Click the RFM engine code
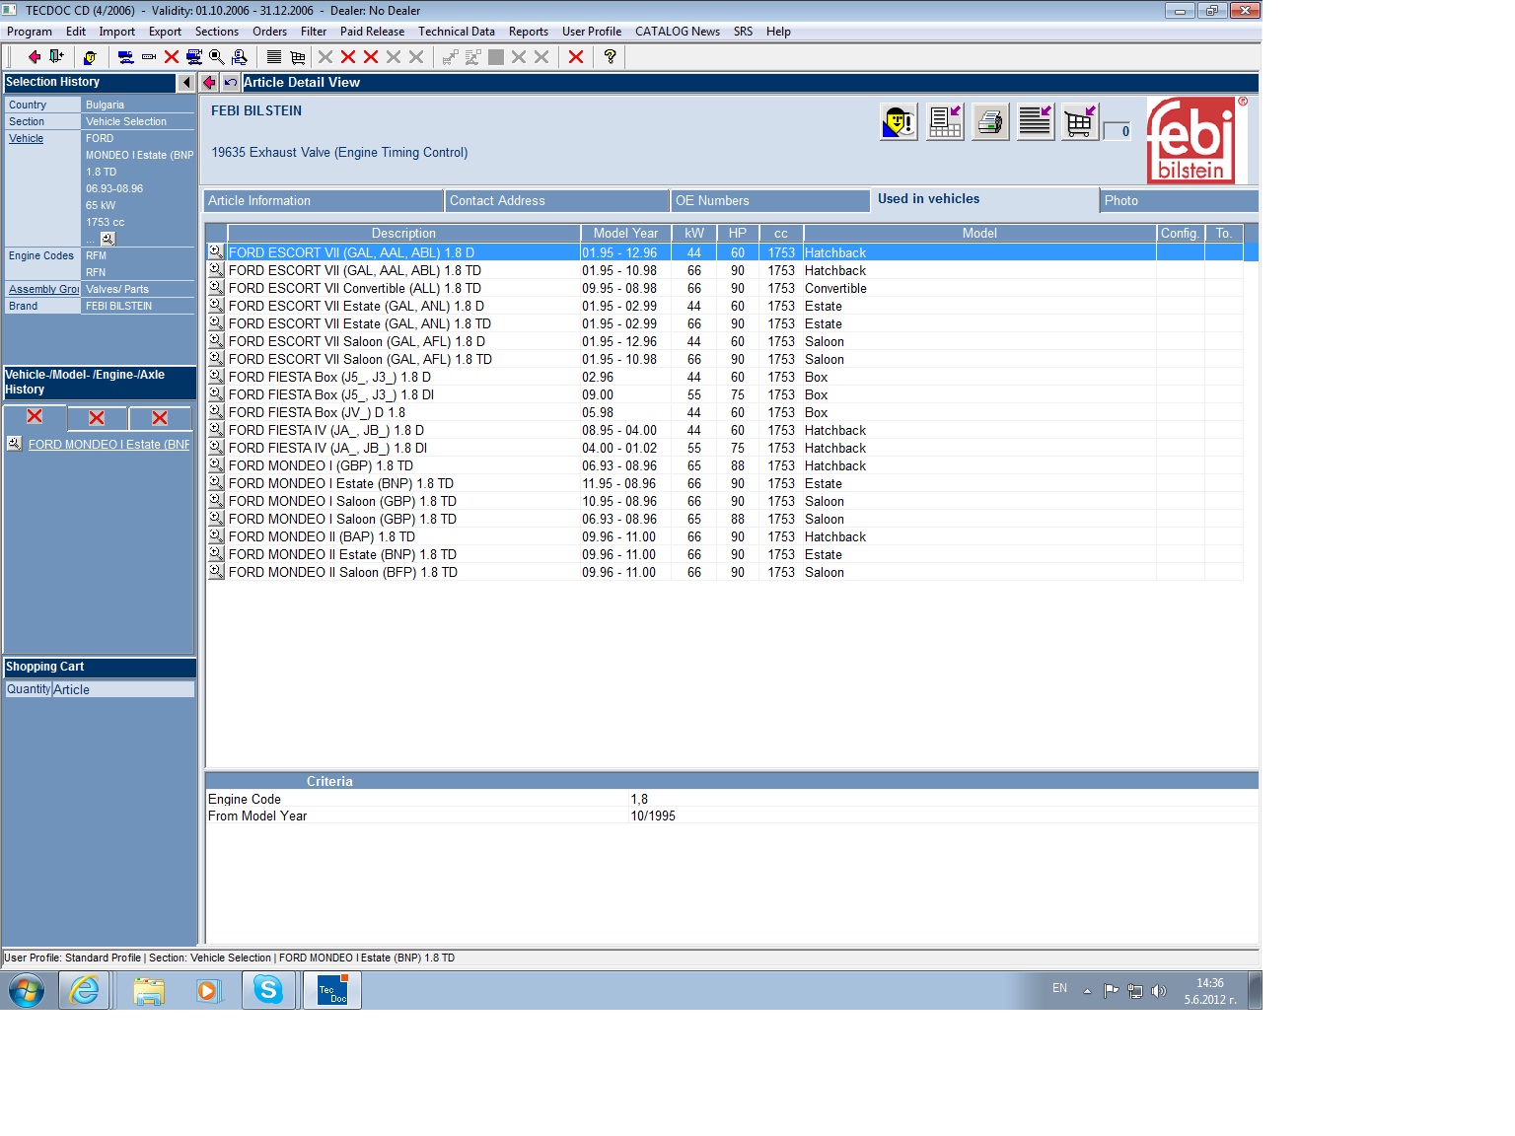This screenshot has width=1515, height=1136. [96, 256]
